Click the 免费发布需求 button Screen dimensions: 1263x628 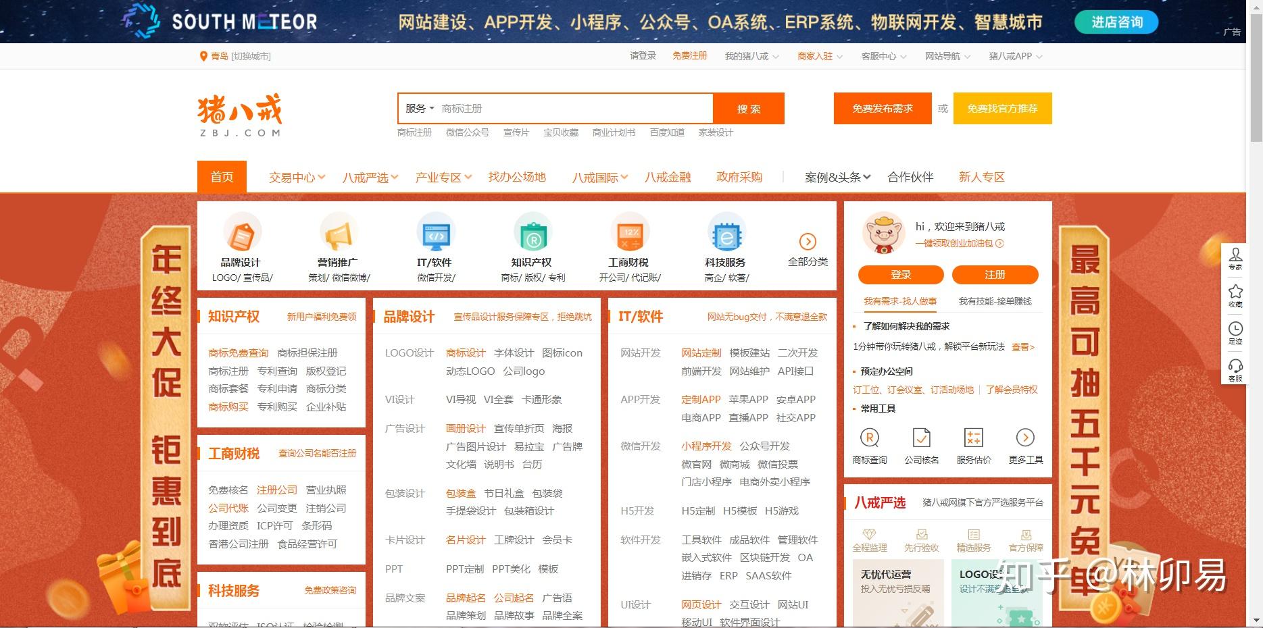(x=883, y=108)
